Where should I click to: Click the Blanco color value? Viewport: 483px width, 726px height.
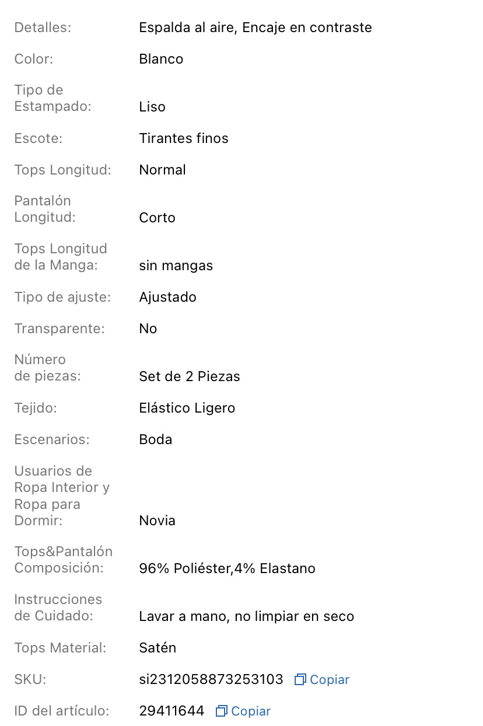tap(161, 59)
